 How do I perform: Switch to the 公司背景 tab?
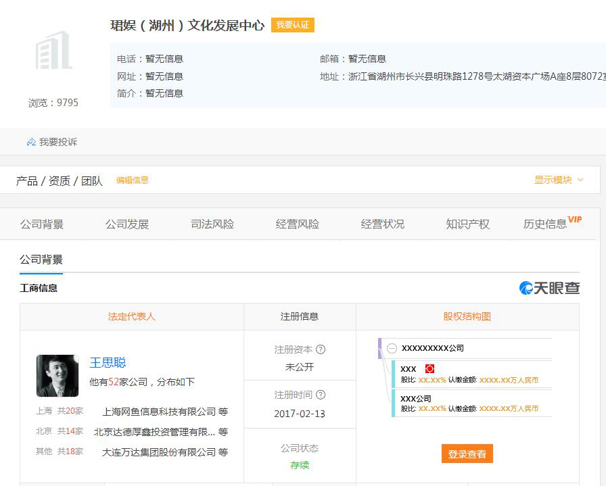tap(42, 224)
